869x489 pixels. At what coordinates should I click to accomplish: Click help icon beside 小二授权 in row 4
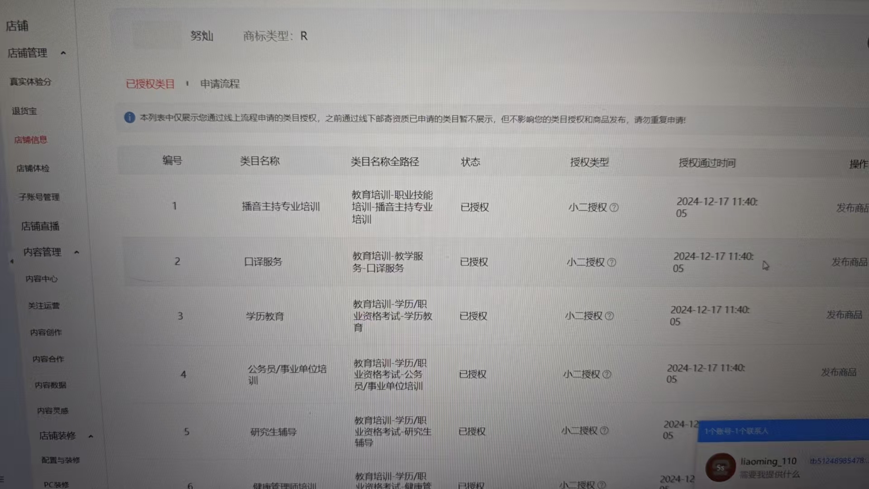[x=607, y=374]
